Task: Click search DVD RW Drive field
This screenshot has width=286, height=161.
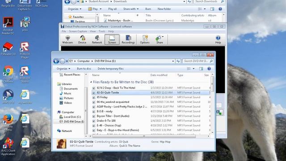Action: [x=198, y=61]
